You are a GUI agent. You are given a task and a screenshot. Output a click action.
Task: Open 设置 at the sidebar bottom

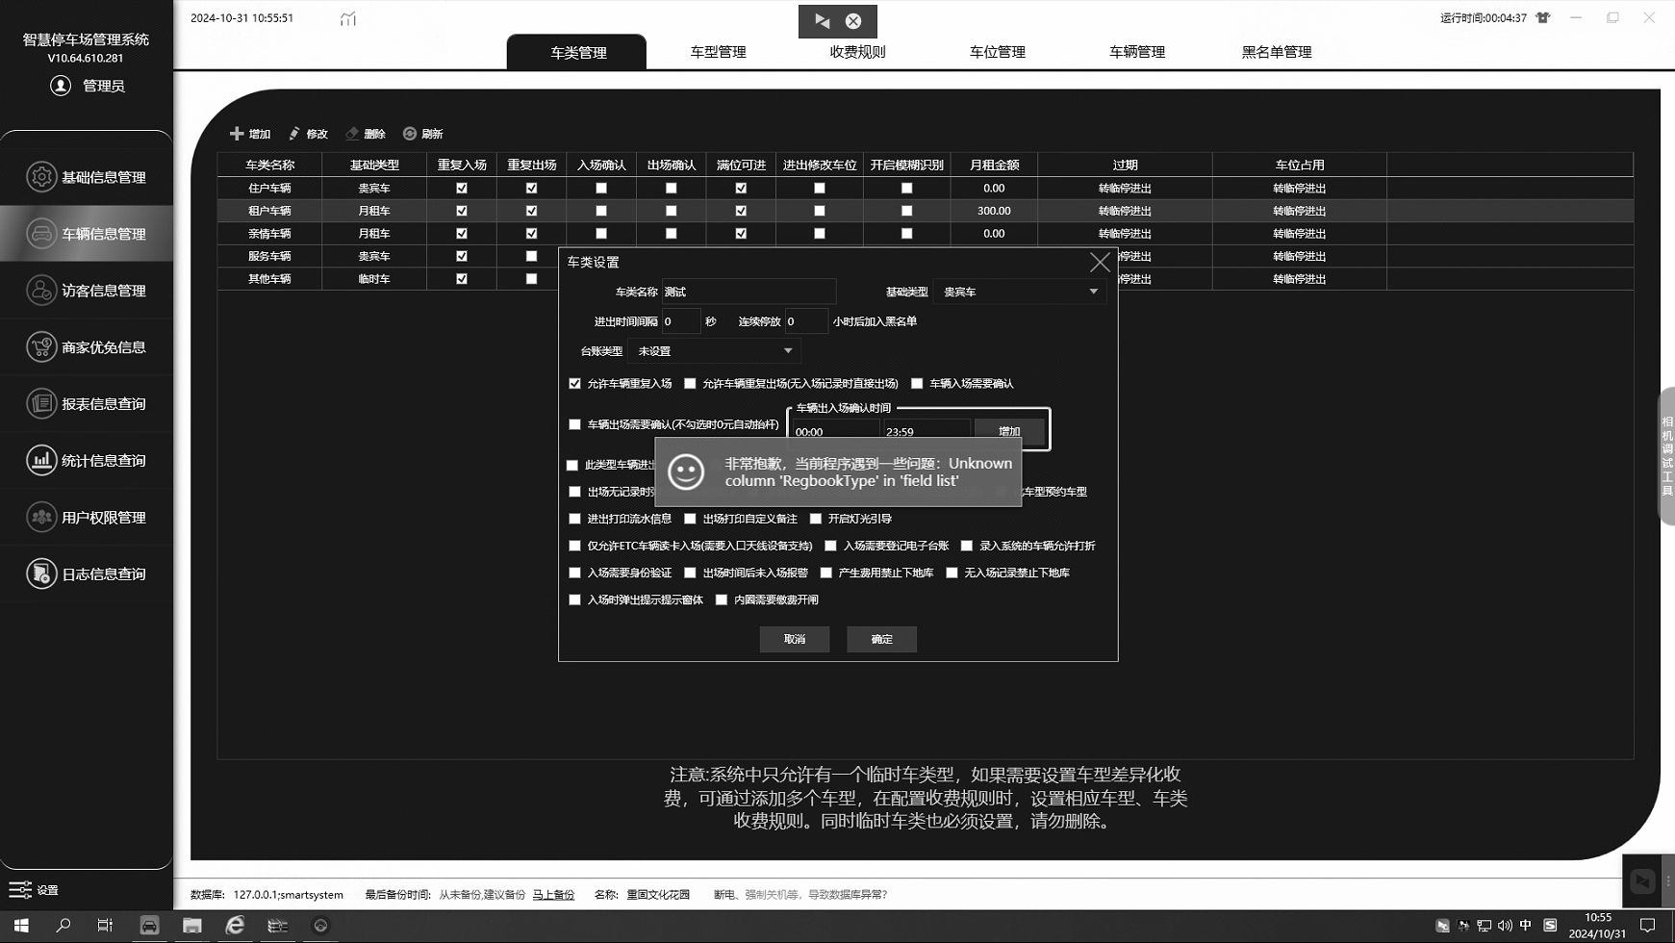tap(35, 890)
